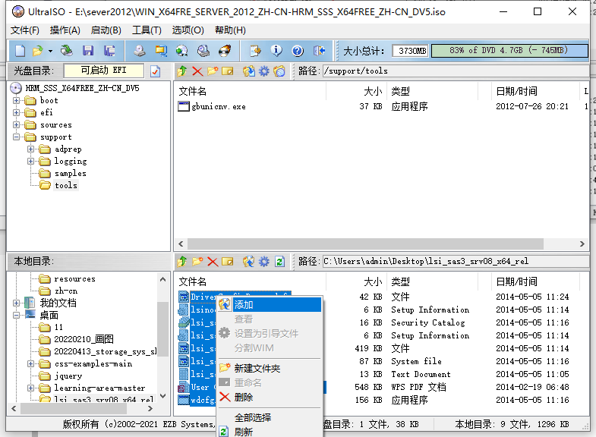Viewport: 596px width, 437px height.
Task: Click the info icon in main toolbar
Action: [x=276, y=51]
